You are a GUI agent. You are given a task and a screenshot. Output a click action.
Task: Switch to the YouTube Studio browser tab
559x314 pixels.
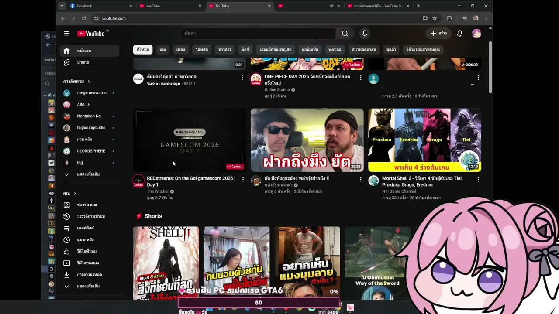(378, 6)
